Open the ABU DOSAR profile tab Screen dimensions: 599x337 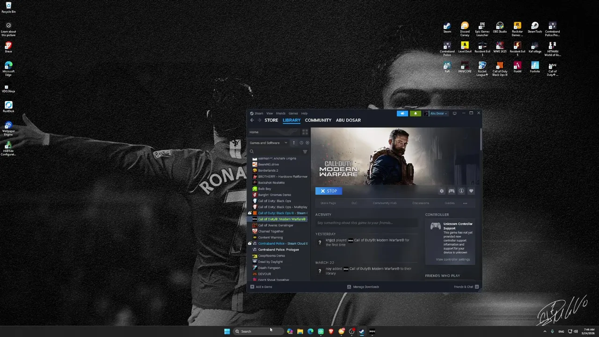[348, 120]
